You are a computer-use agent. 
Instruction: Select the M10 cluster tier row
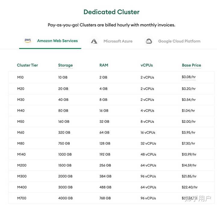20,77
